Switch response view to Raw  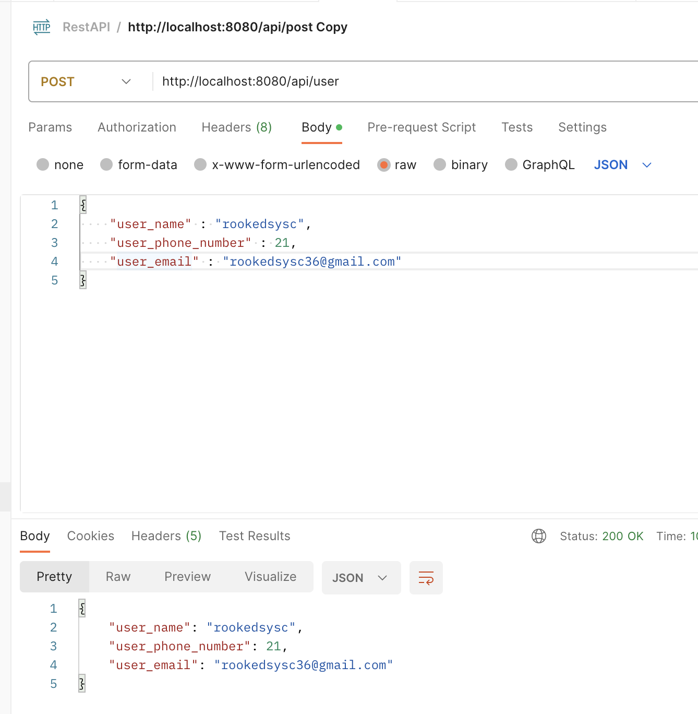118,577
